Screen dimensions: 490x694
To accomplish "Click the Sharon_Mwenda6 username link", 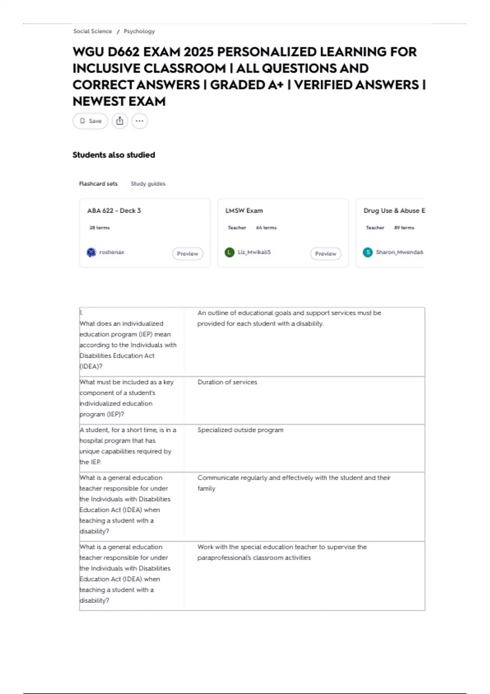I will click(399, 252).
